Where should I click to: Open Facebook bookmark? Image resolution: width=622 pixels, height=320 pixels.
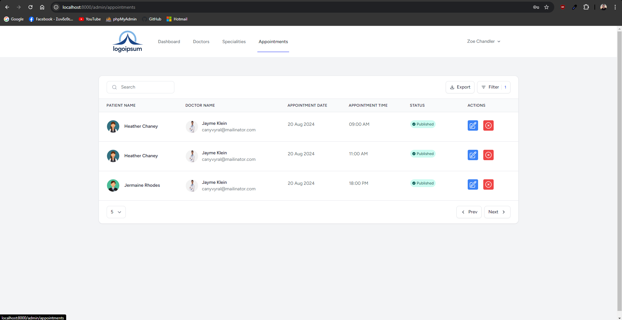click(x=51, y=19)
